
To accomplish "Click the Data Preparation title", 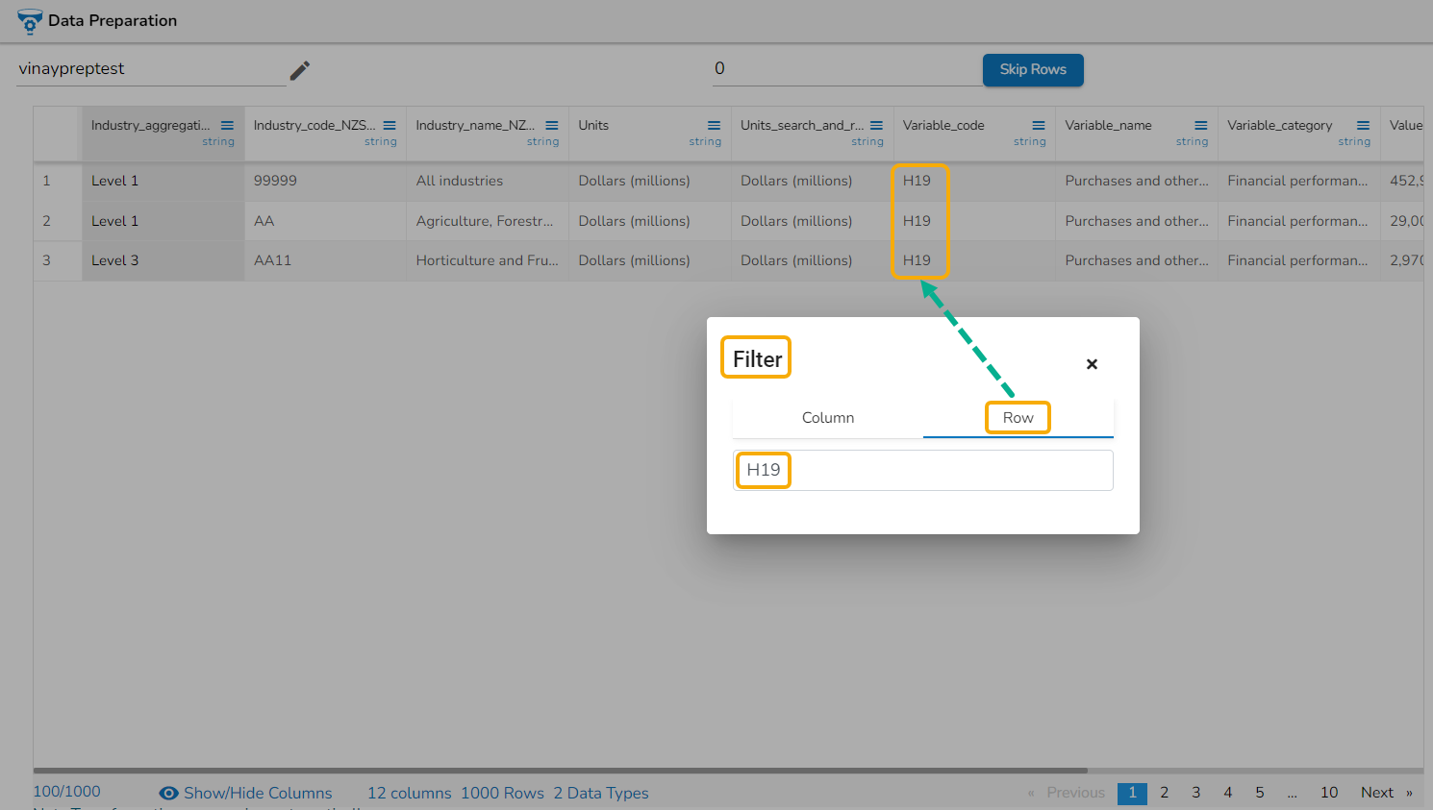I will [x=113, y=21].
